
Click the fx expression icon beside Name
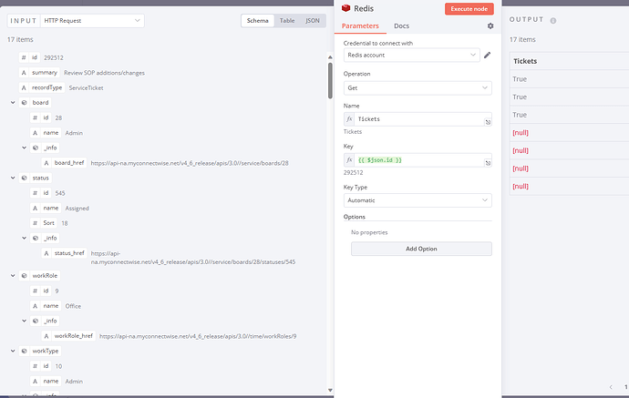click(349, 119)
